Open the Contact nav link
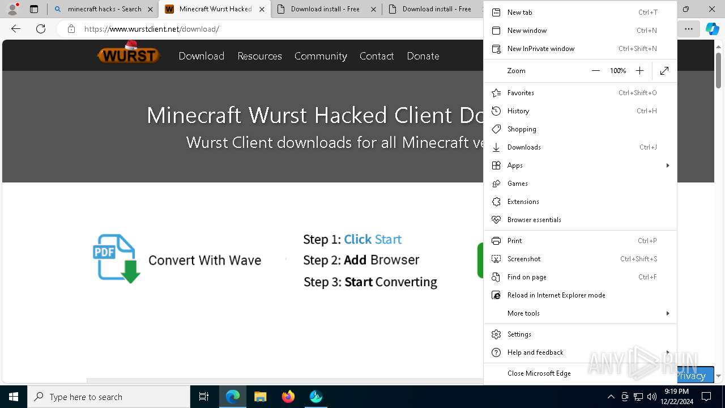 (x=377, y=56)
